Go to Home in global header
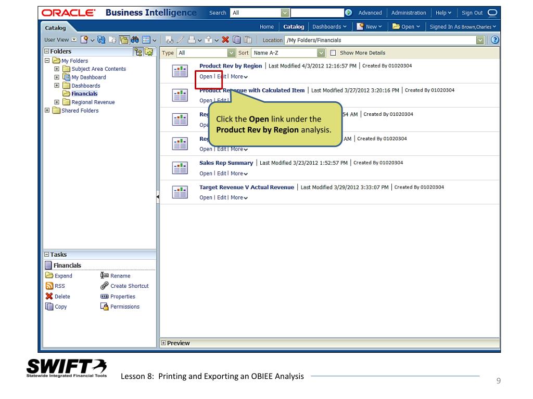The width and height of the screenshot is (533, 399). point(266,26)
